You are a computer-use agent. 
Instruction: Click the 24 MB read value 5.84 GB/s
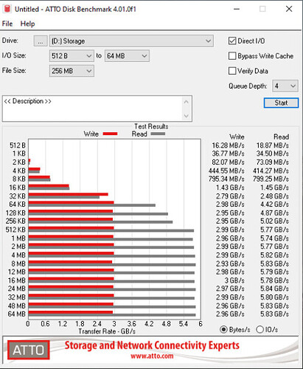(274, 289)
